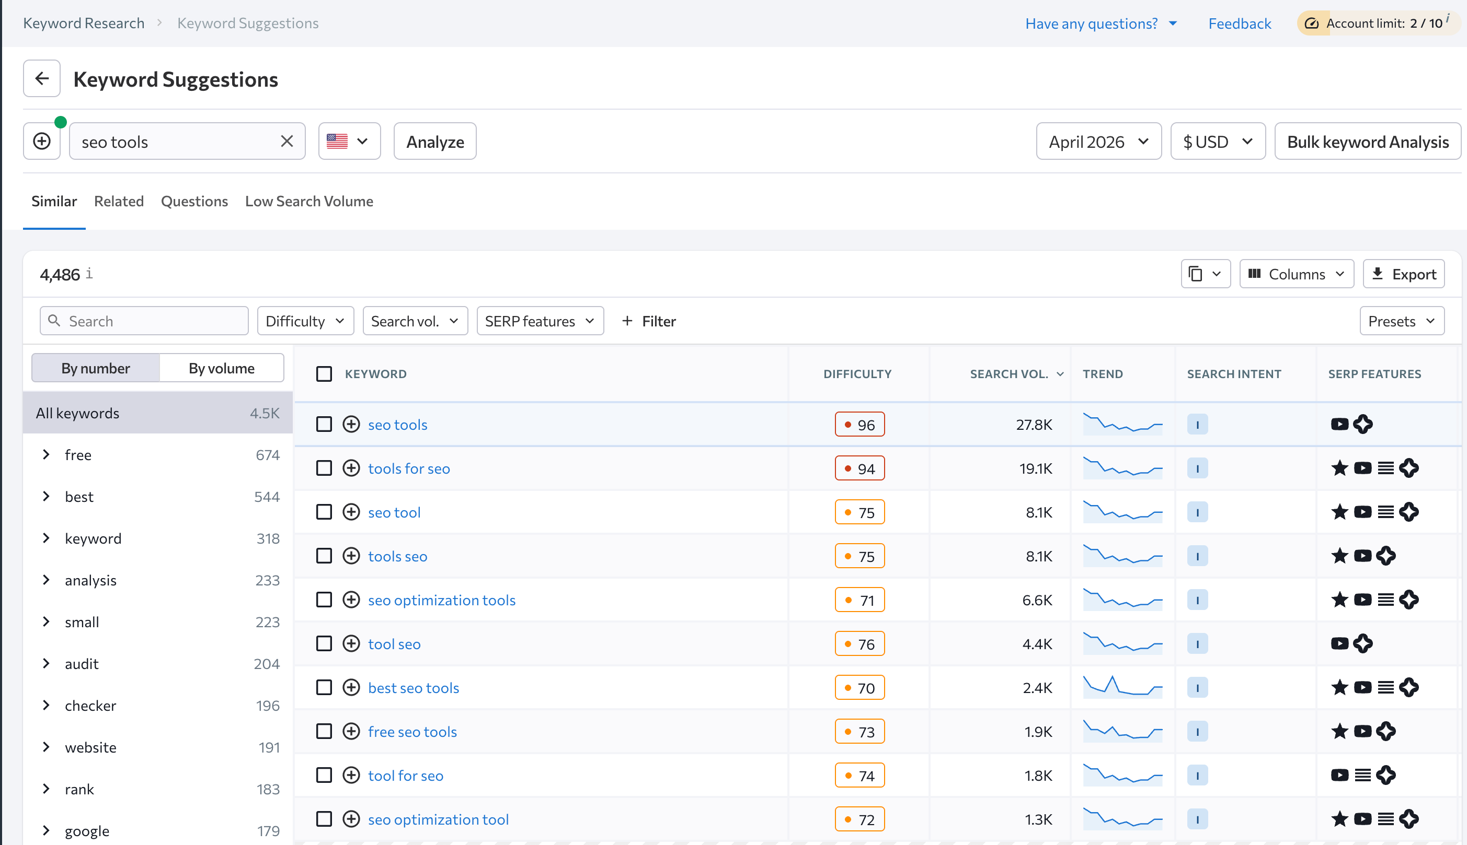Click the '+ Filter' button

click(648, 321)
